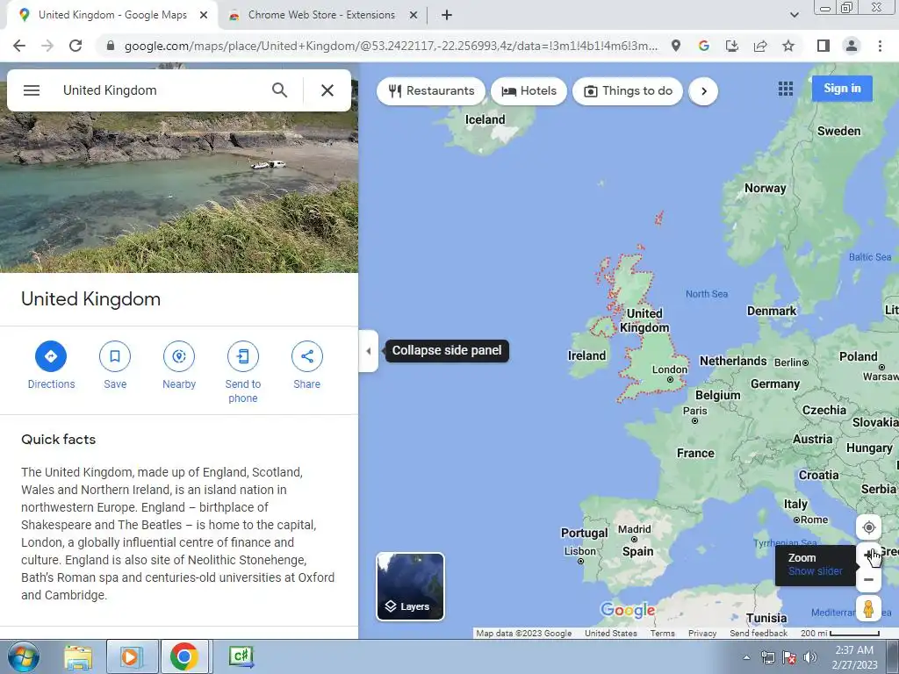Viewport: 899px width, 674px height.
Task: Open File Explorer from the taskbar
Action: click(78, 656)
